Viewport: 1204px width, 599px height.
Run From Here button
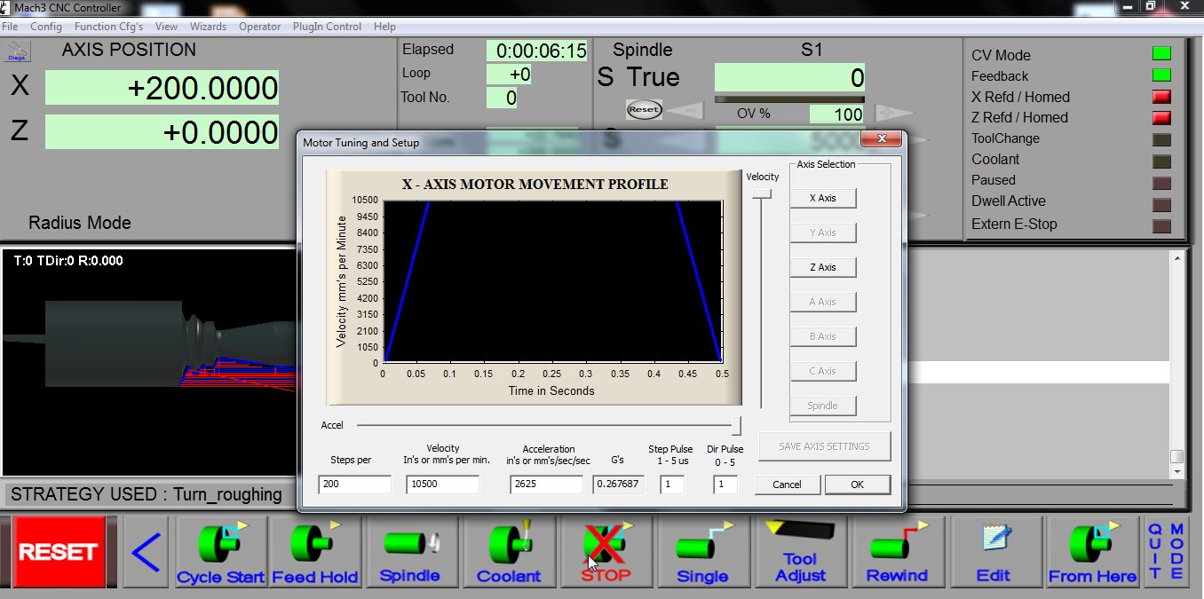[x=1092, y=552]
